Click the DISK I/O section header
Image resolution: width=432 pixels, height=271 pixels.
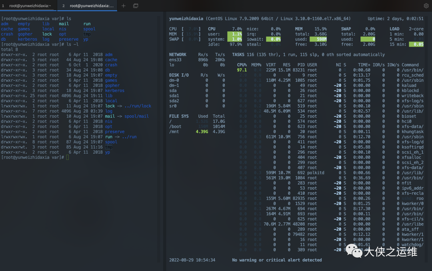[x=179, y=75]
